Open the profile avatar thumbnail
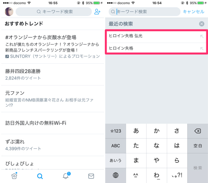This screenshot has width=208, height=183. coord(9,12)
